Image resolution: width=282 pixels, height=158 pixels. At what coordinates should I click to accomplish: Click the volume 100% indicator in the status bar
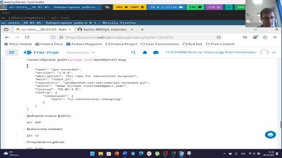click(130, 7)
